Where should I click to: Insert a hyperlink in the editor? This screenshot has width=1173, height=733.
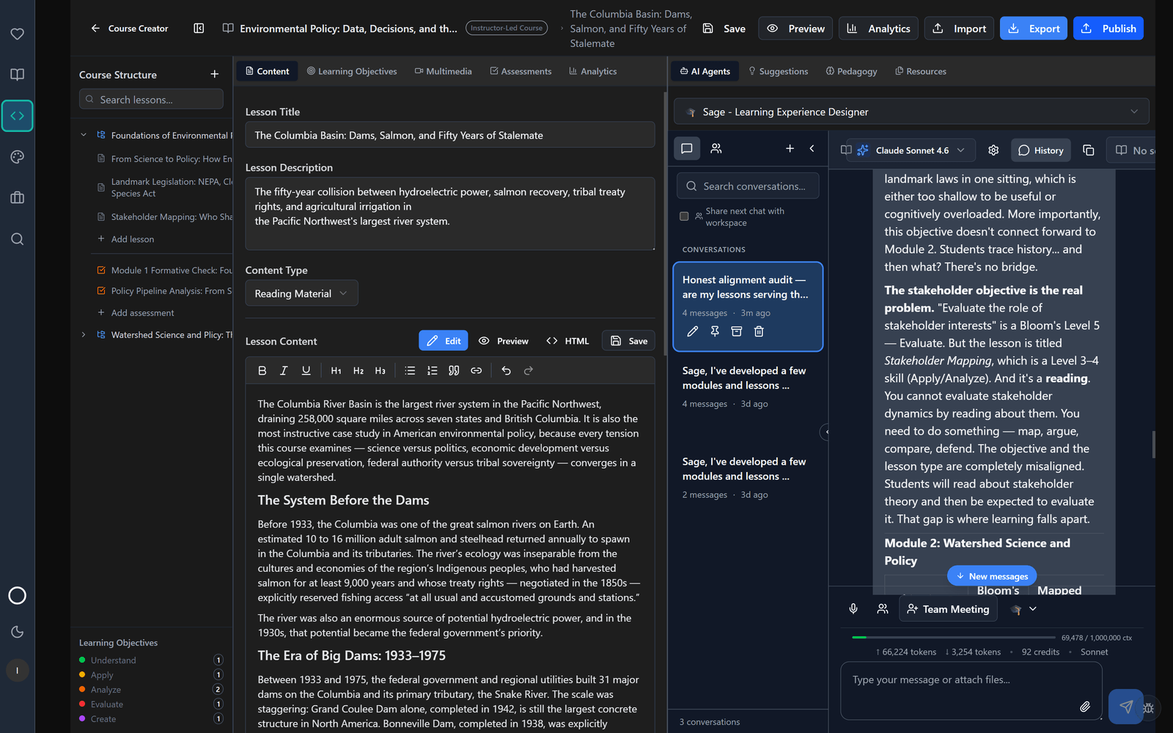click(x=476, y=371)
